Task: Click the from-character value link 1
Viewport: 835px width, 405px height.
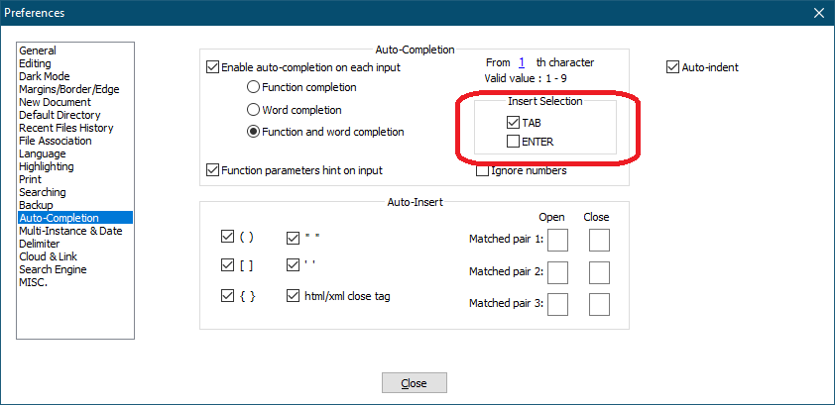Action: (522, 62)
